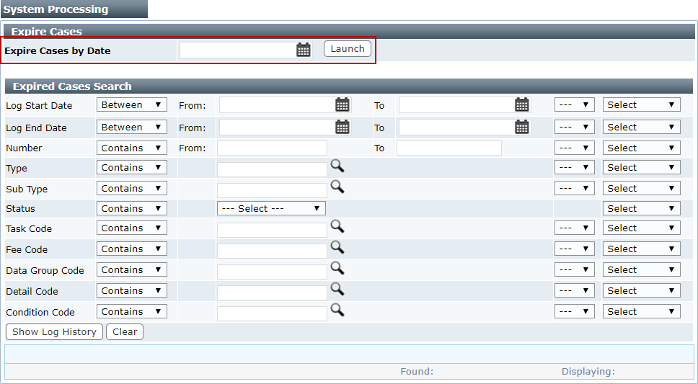Click the Task Code lookup magnifier icon
This screenshot has width=698, height=384.
[x=337, y=226]
